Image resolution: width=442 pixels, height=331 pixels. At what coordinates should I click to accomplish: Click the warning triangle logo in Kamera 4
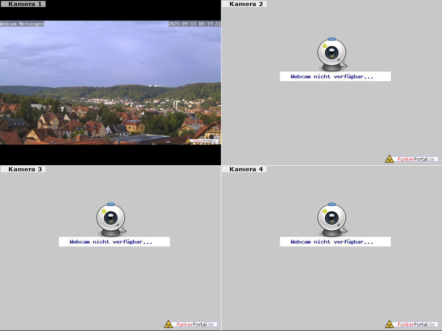(389, 324)
